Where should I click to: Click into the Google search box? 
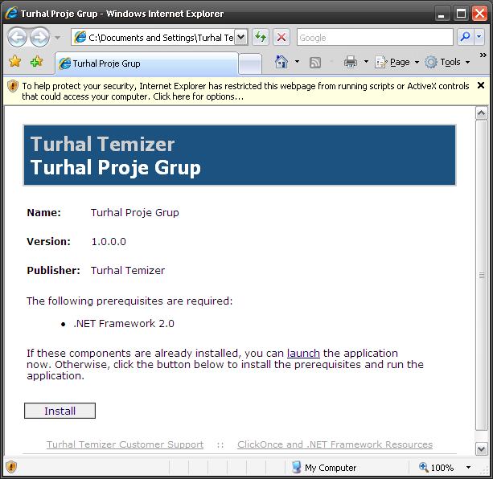(375, 38)
